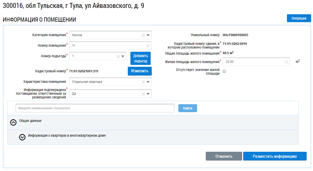The image size is (313, 171).
Task: Enable 'Отсутствует значение жилой площади' checkbox
Action: 224,71
